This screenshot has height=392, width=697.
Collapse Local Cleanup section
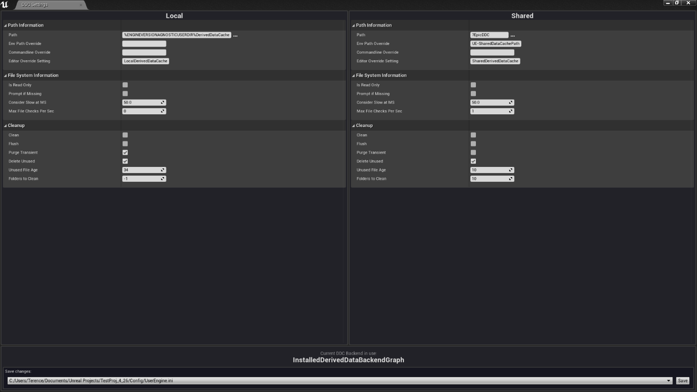click(6, 125)
